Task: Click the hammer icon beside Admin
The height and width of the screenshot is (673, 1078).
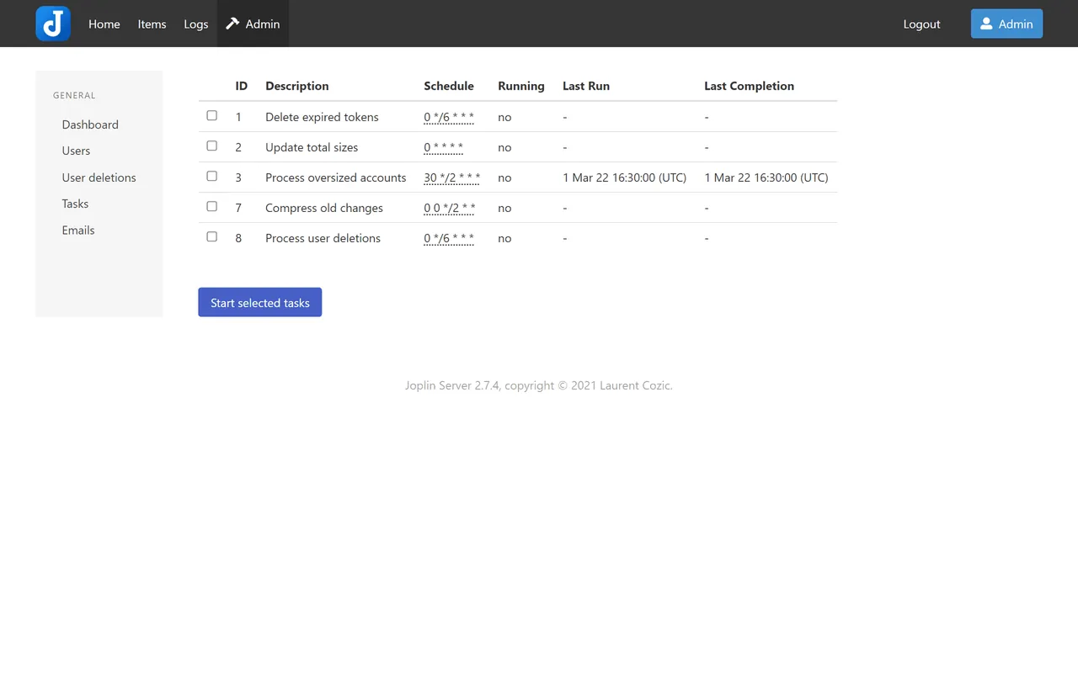Action: (x=232, y=24)
